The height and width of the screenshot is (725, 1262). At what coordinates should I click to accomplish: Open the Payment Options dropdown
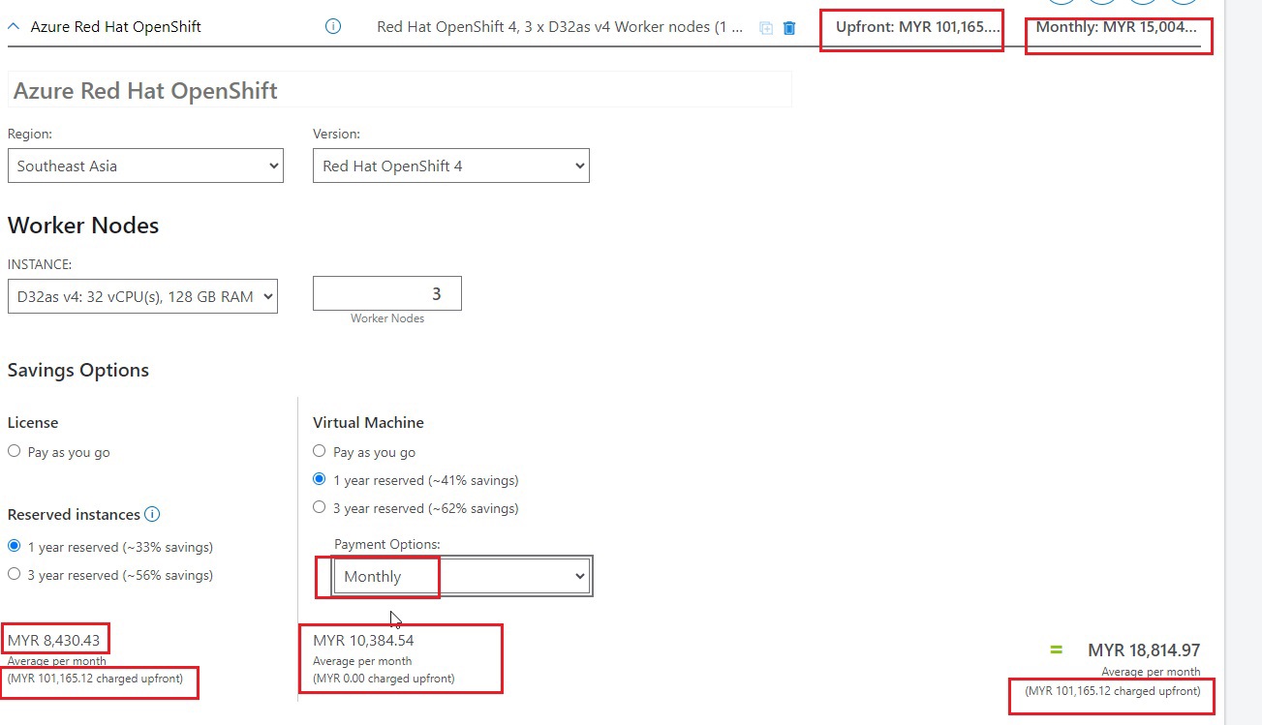tap(455, 575)
